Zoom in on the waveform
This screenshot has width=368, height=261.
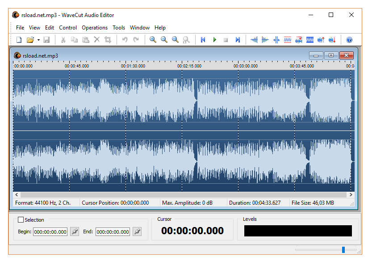tap(153, 40)
